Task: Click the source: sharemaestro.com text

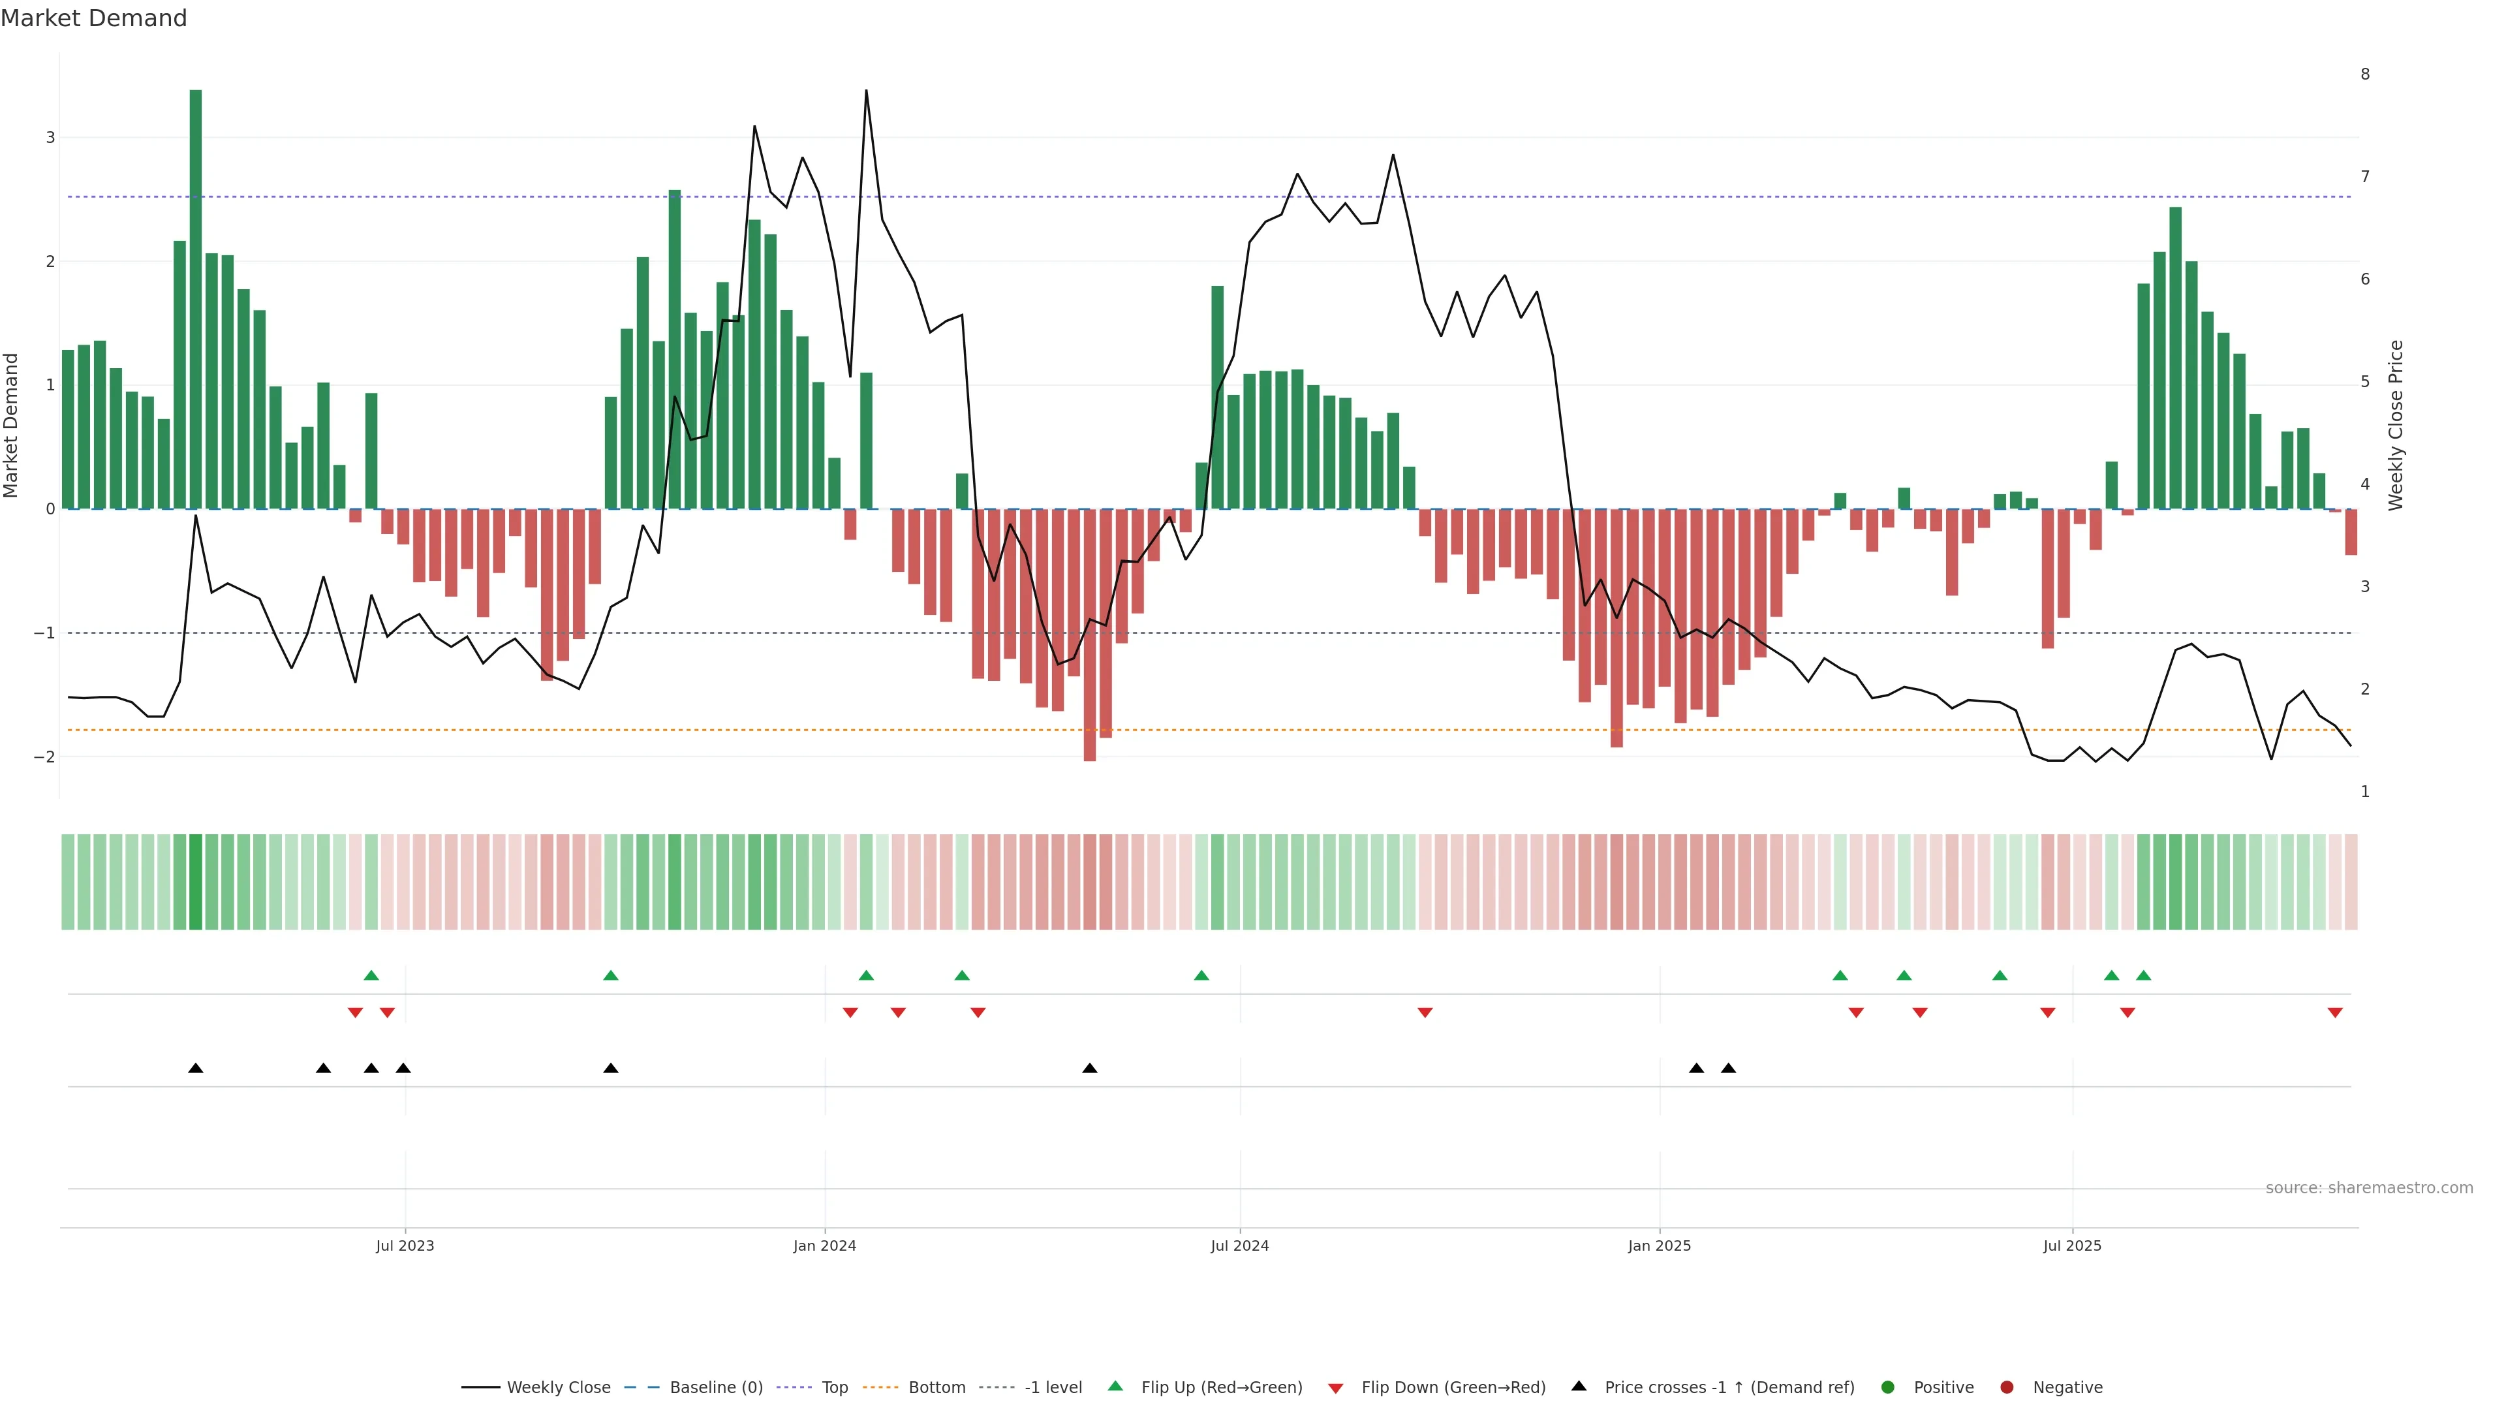Action: click(x=2369, y=1187)
